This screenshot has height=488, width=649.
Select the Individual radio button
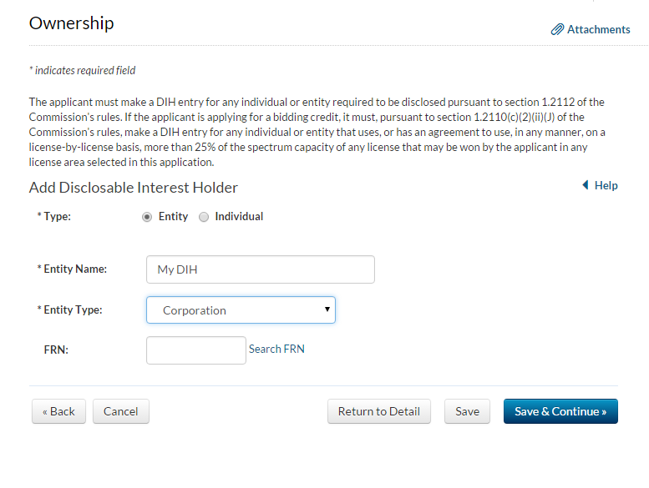204,217
